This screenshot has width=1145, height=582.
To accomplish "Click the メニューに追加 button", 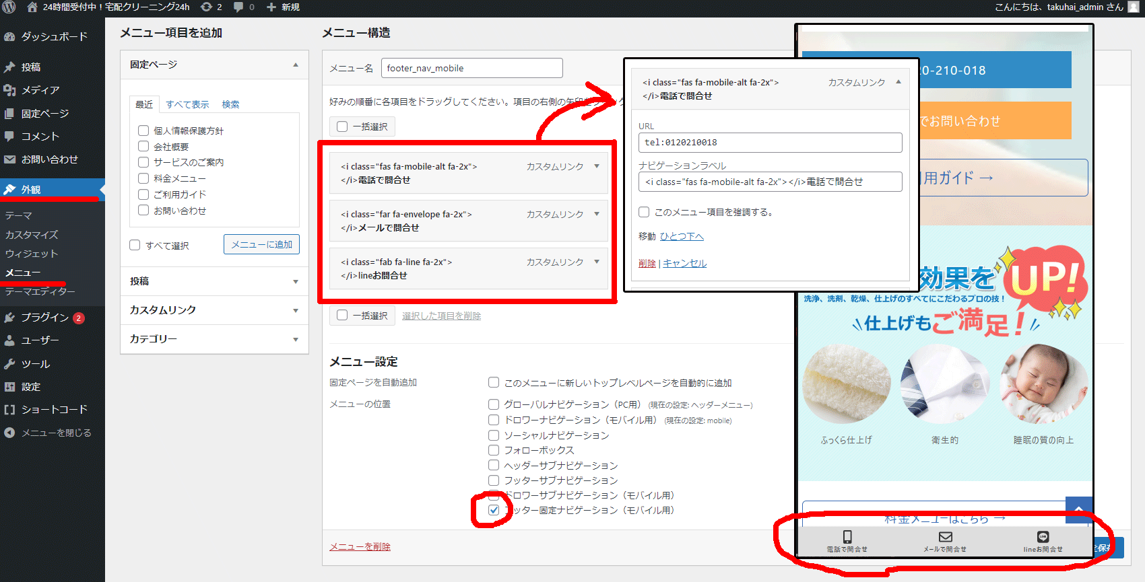I will coord(261,245).
